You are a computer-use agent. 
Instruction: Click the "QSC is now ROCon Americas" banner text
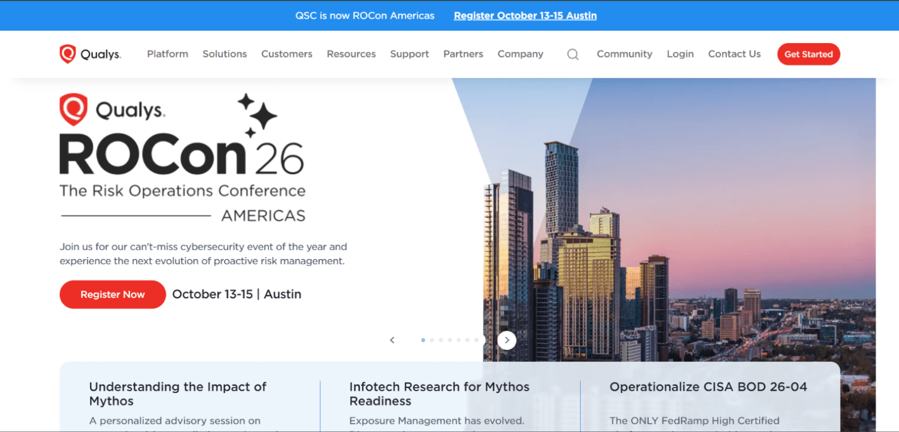365,16
